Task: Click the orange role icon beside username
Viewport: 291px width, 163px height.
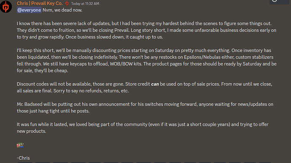Action: tap(67, 3)
